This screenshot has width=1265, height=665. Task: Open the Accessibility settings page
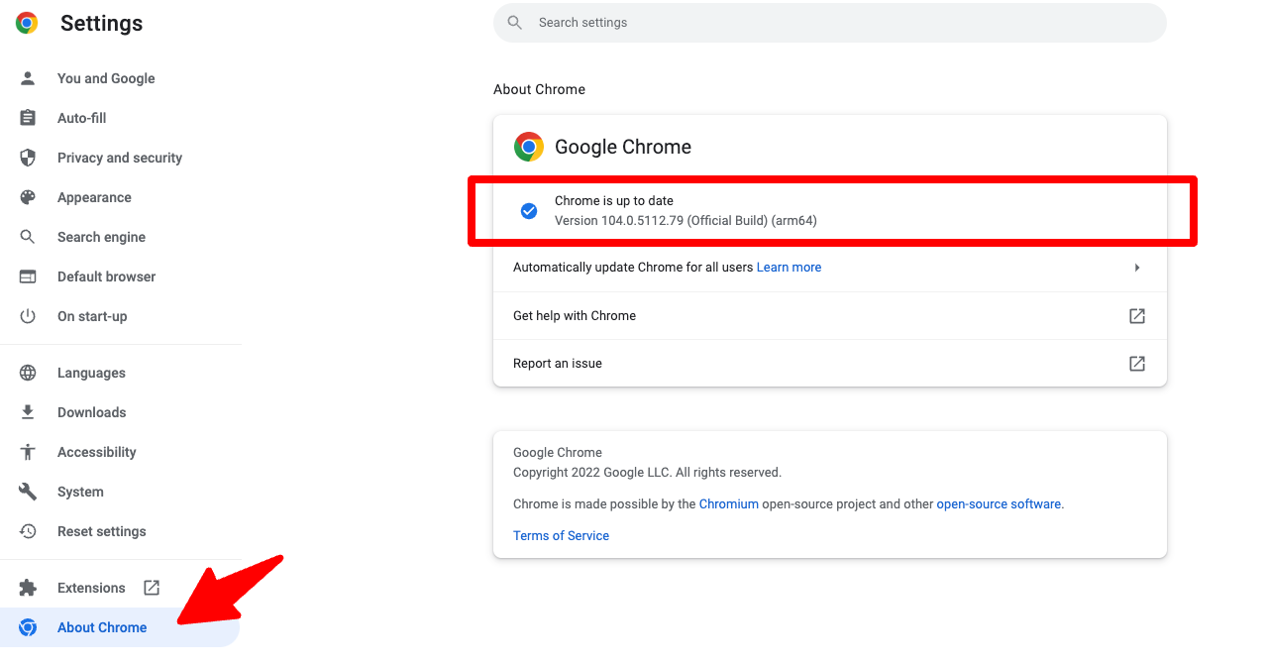pos(96,452)
